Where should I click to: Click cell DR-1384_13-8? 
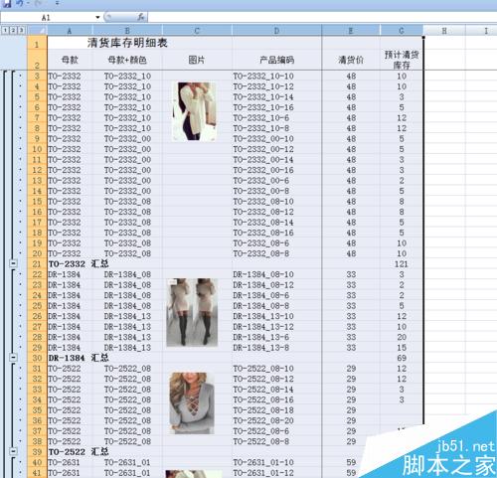(x=261, y=348)
